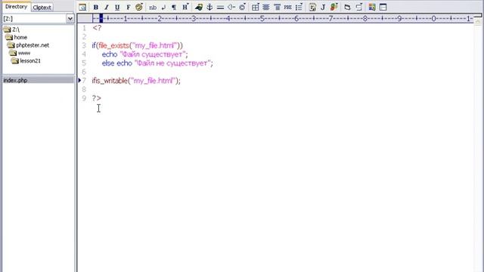Open the browser preview icon
Screen dimensions: 484x272
(82, 7)
